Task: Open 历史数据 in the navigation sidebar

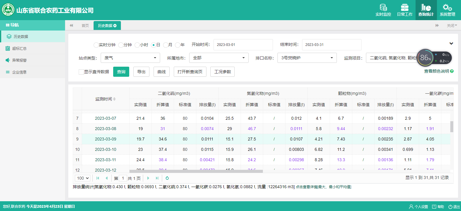Action: click(x=33, y=36)
